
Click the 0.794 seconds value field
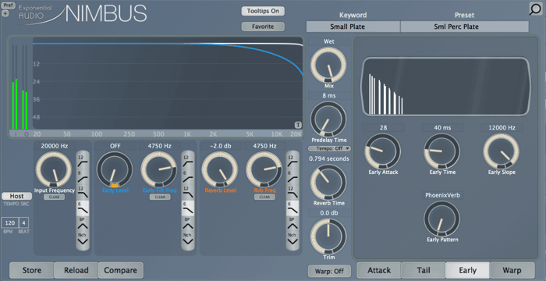[x=329, y=158]
